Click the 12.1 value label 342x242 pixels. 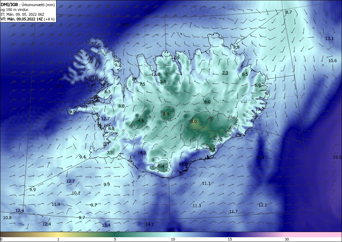(263, 205)
